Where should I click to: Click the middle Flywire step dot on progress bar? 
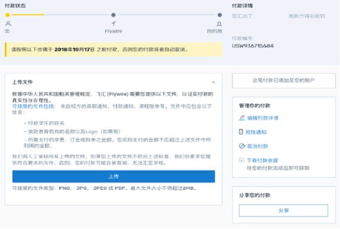[x=113, y=15]
